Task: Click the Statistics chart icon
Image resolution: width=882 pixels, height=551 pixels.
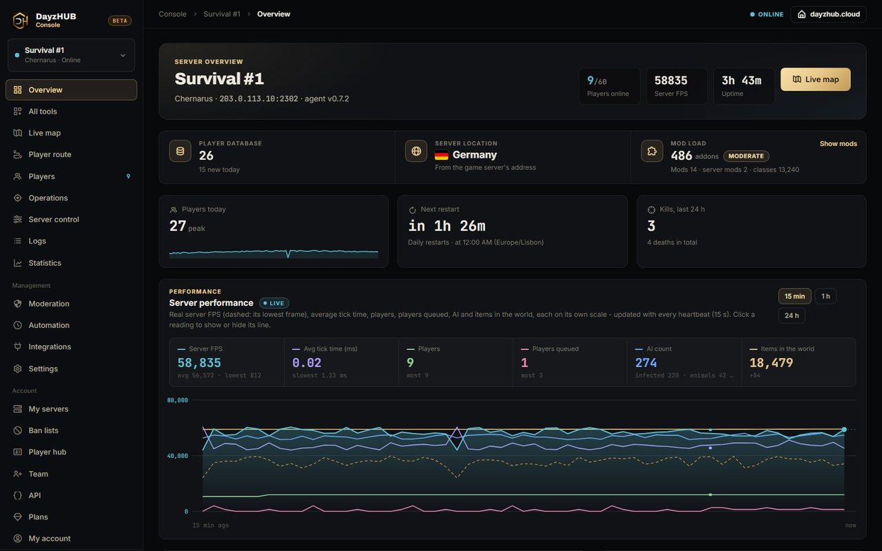Action: [18, 263]
